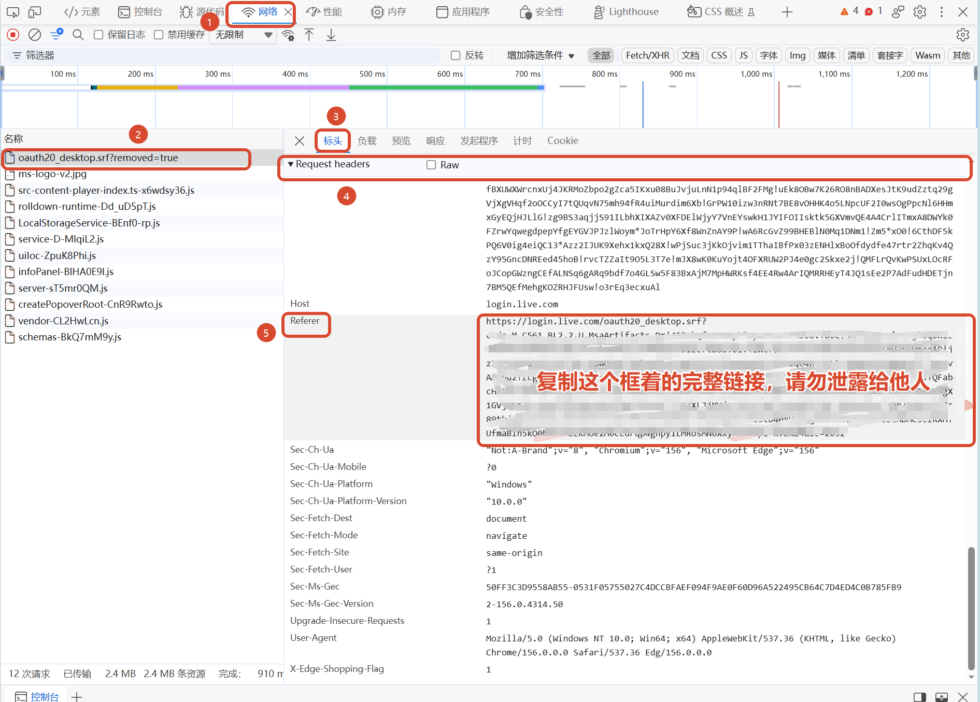
Task: Enable 保留日志 checkbox
Action: tap(98, 35)
